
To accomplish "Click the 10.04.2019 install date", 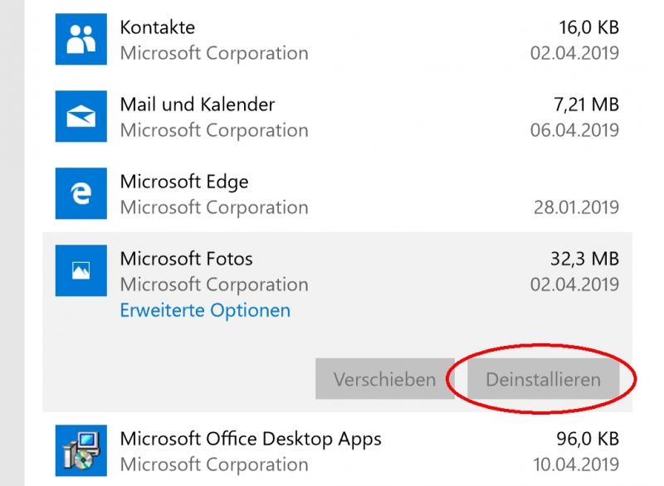I will point(574,464).
